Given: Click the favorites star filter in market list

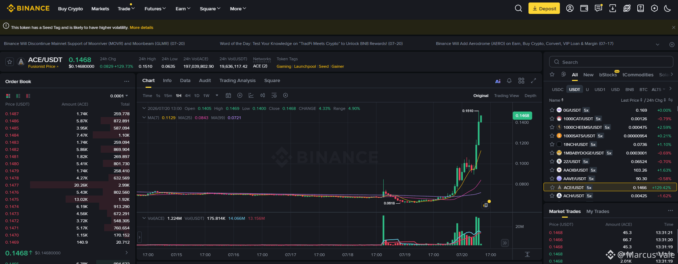Looking at the screenshot, I should 552,74.
